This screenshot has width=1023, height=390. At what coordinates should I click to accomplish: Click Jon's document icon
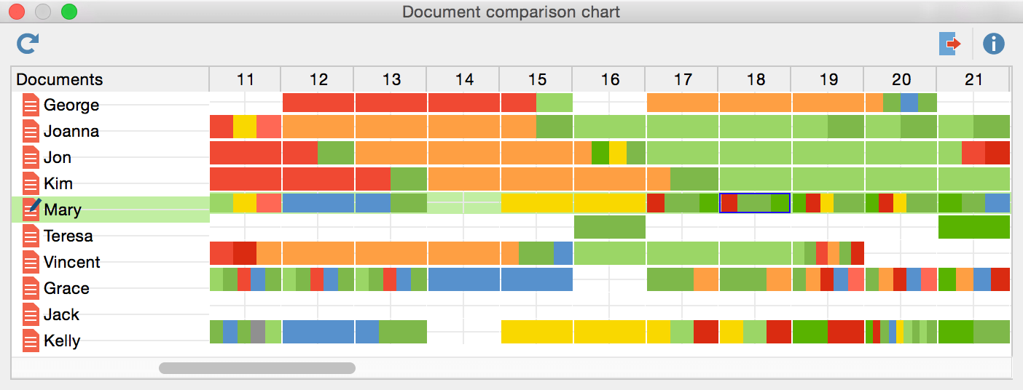pyautogui.click(x=31, y=157)
